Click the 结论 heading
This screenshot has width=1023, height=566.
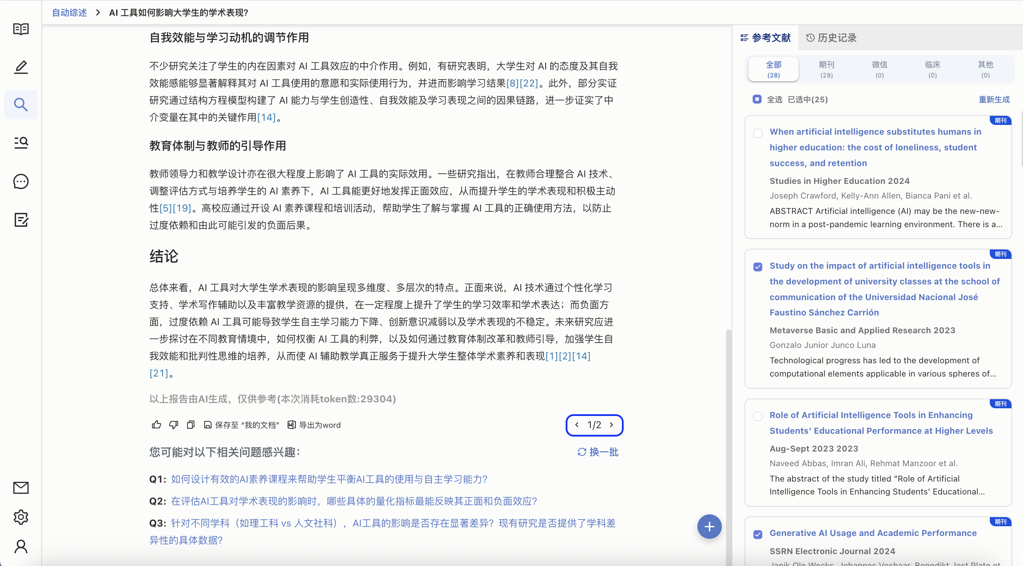click(x=164, y=256)
